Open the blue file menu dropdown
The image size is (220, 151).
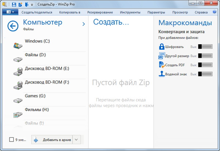[10, 12]
